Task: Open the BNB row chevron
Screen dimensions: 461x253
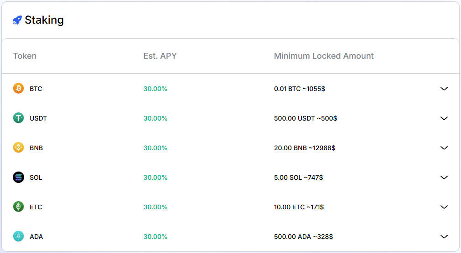Action: [444, 148]
